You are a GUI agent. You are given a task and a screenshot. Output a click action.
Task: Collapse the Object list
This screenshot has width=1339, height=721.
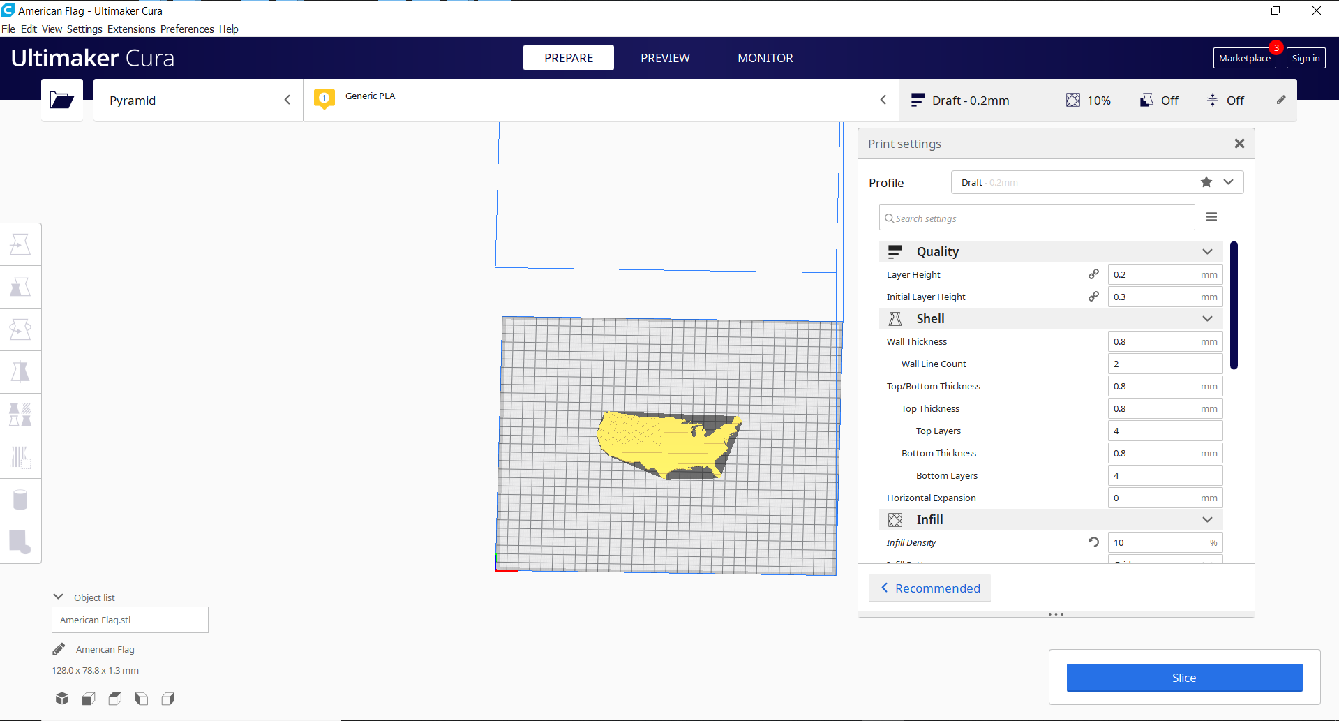[x=59, y=597]
